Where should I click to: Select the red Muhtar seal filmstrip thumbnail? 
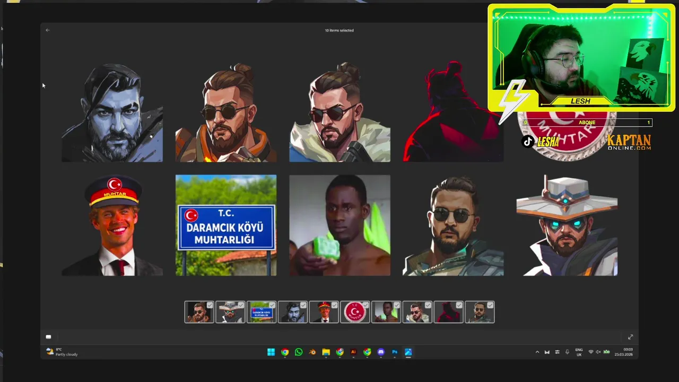(x=355, y=312)
